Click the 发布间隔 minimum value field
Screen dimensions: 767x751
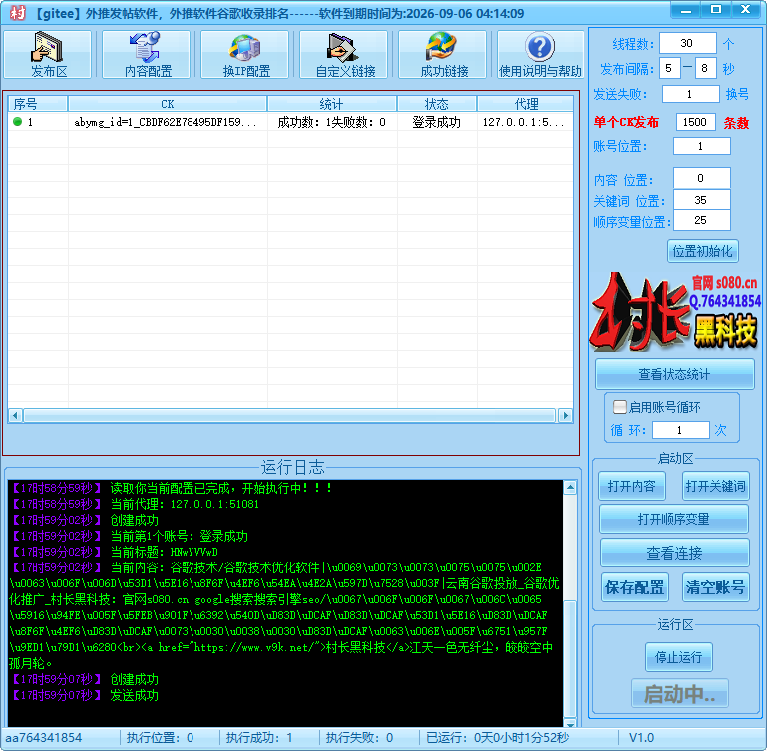(x=669, y=68)
